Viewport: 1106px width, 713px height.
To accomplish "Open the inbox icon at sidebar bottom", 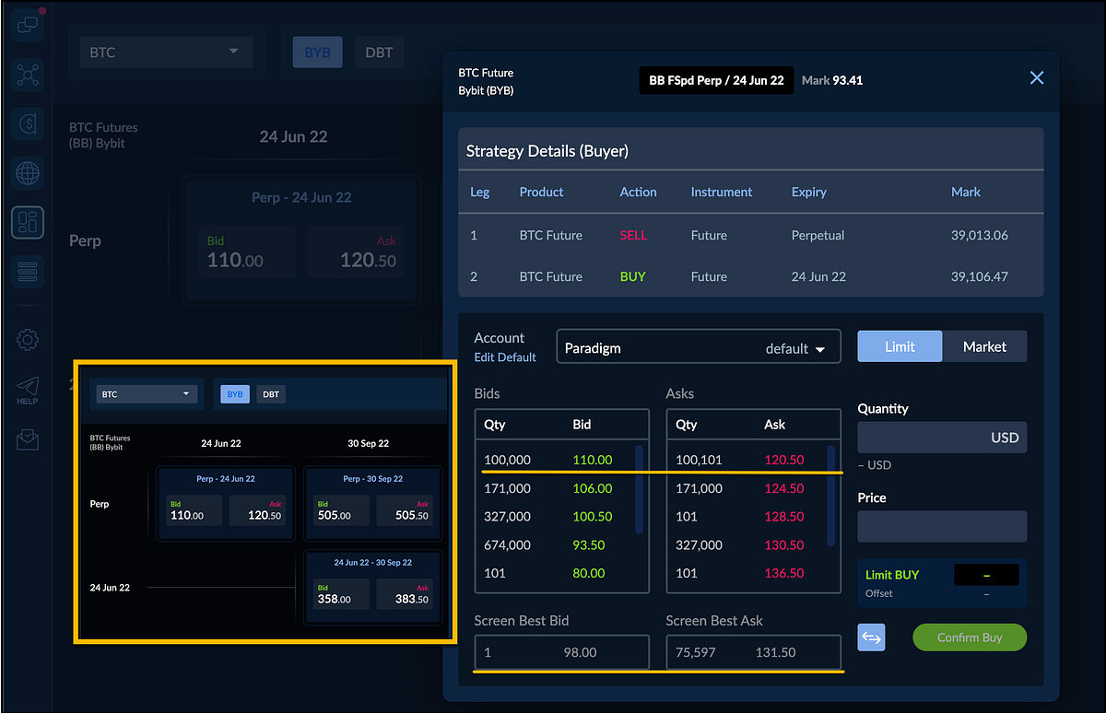I will (27, 439).
